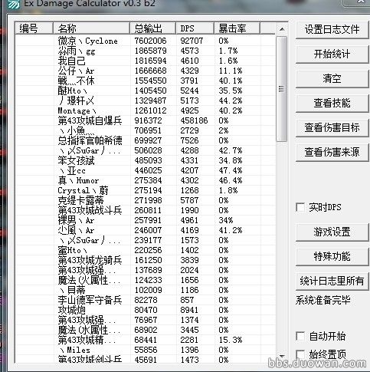
Task: Click the vertical scrollbar thumb
Action: click(282, 88)
